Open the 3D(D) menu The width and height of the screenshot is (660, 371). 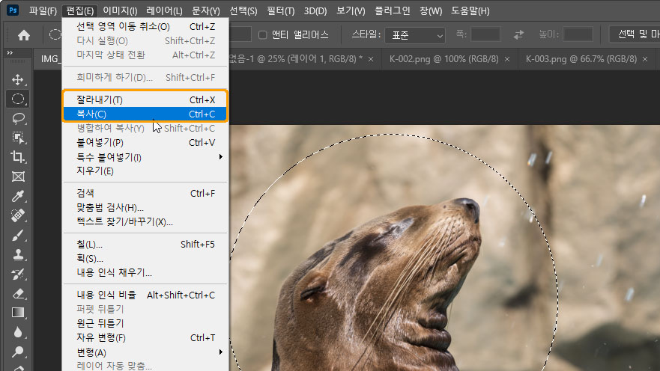315,11
